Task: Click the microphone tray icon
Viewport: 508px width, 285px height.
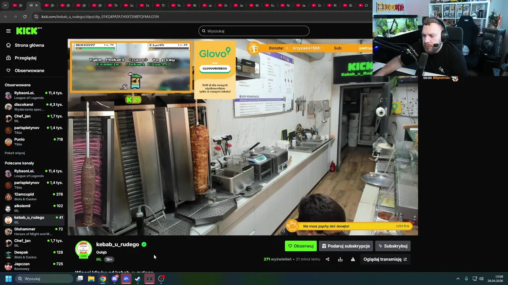Action: (x=466, y=279)
